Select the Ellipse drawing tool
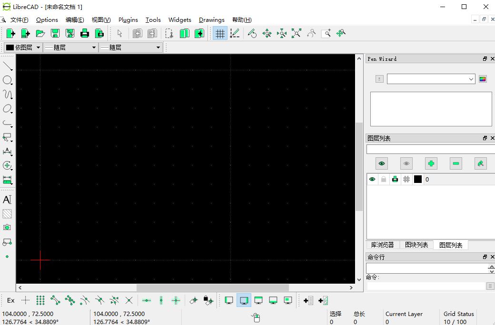 [7, 109]
